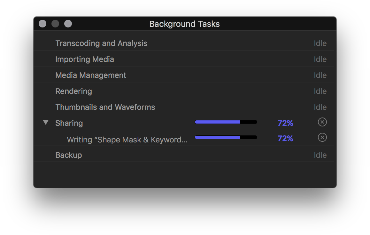Cancel the Writing "Shape Mask & Keyword…" subtask
Viewport: 370px width, 235px height.
pyautogui.click(x=322, y=137)
